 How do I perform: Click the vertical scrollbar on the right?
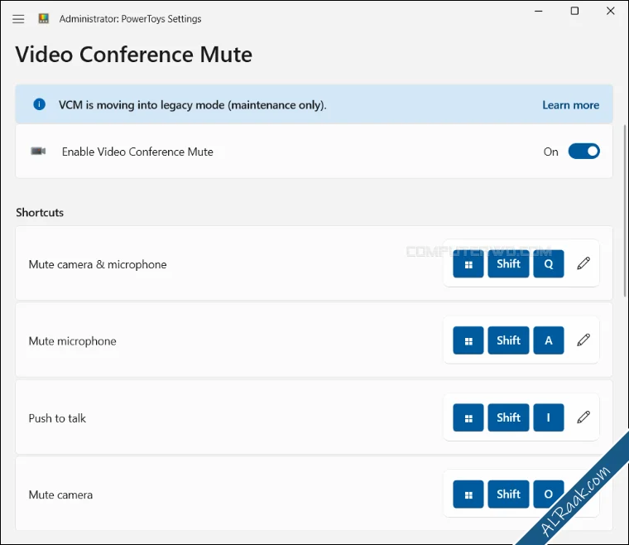[625, 210]
